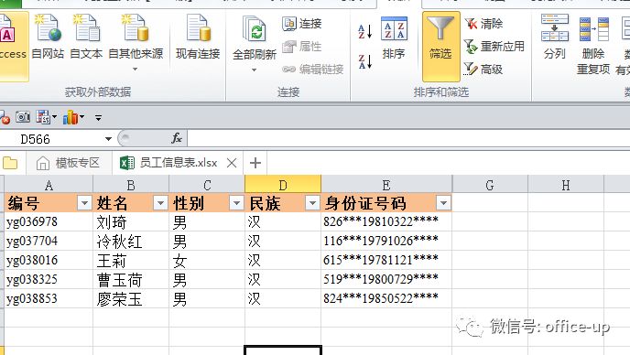Select the name cell 王莉

131,260
